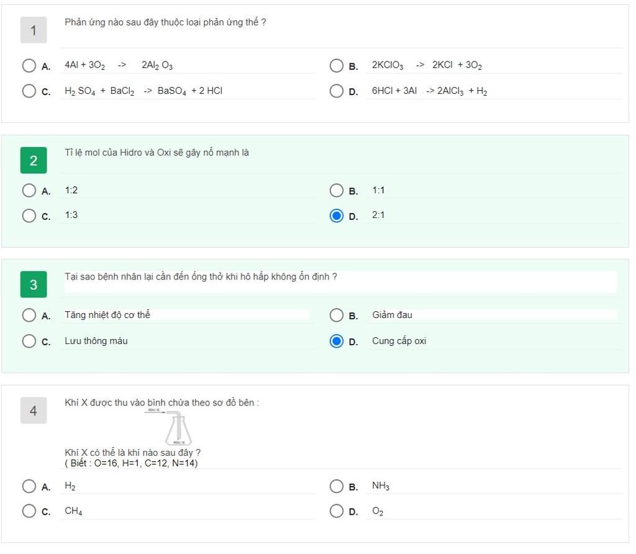Pick answer 'Lưu thông máu' in question 3
636x554 pixels.
29,341
